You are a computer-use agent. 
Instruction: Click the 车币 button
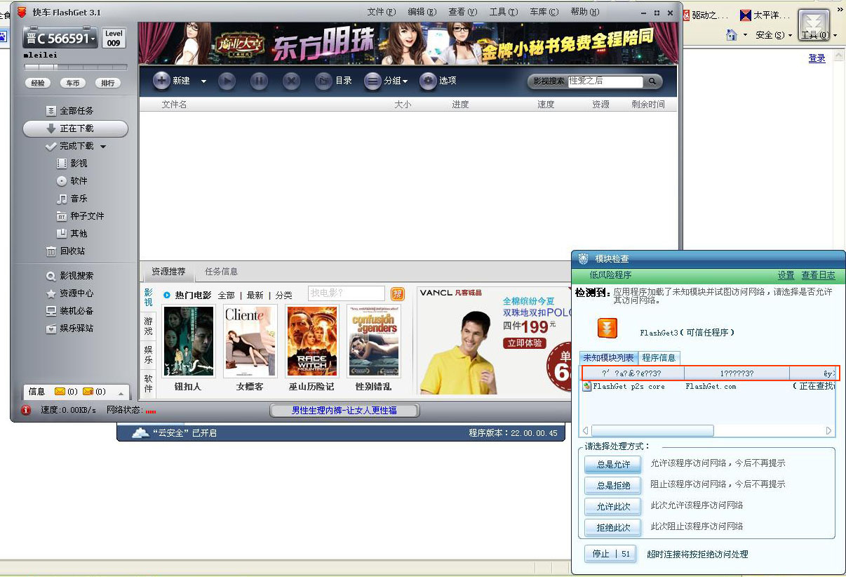[73, 83]
